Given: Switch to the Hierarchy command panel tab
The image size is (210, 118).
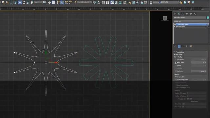Looking at the screenshot, I should pyautogui.click(x=182, y=14).
